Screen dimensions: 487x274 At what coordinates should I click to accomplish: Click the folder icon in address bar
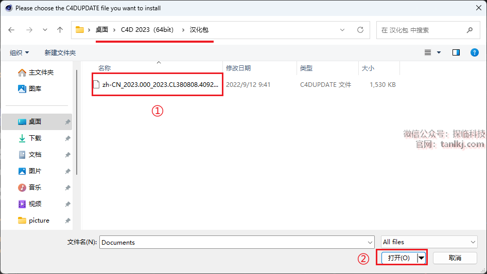pos(80,30)
